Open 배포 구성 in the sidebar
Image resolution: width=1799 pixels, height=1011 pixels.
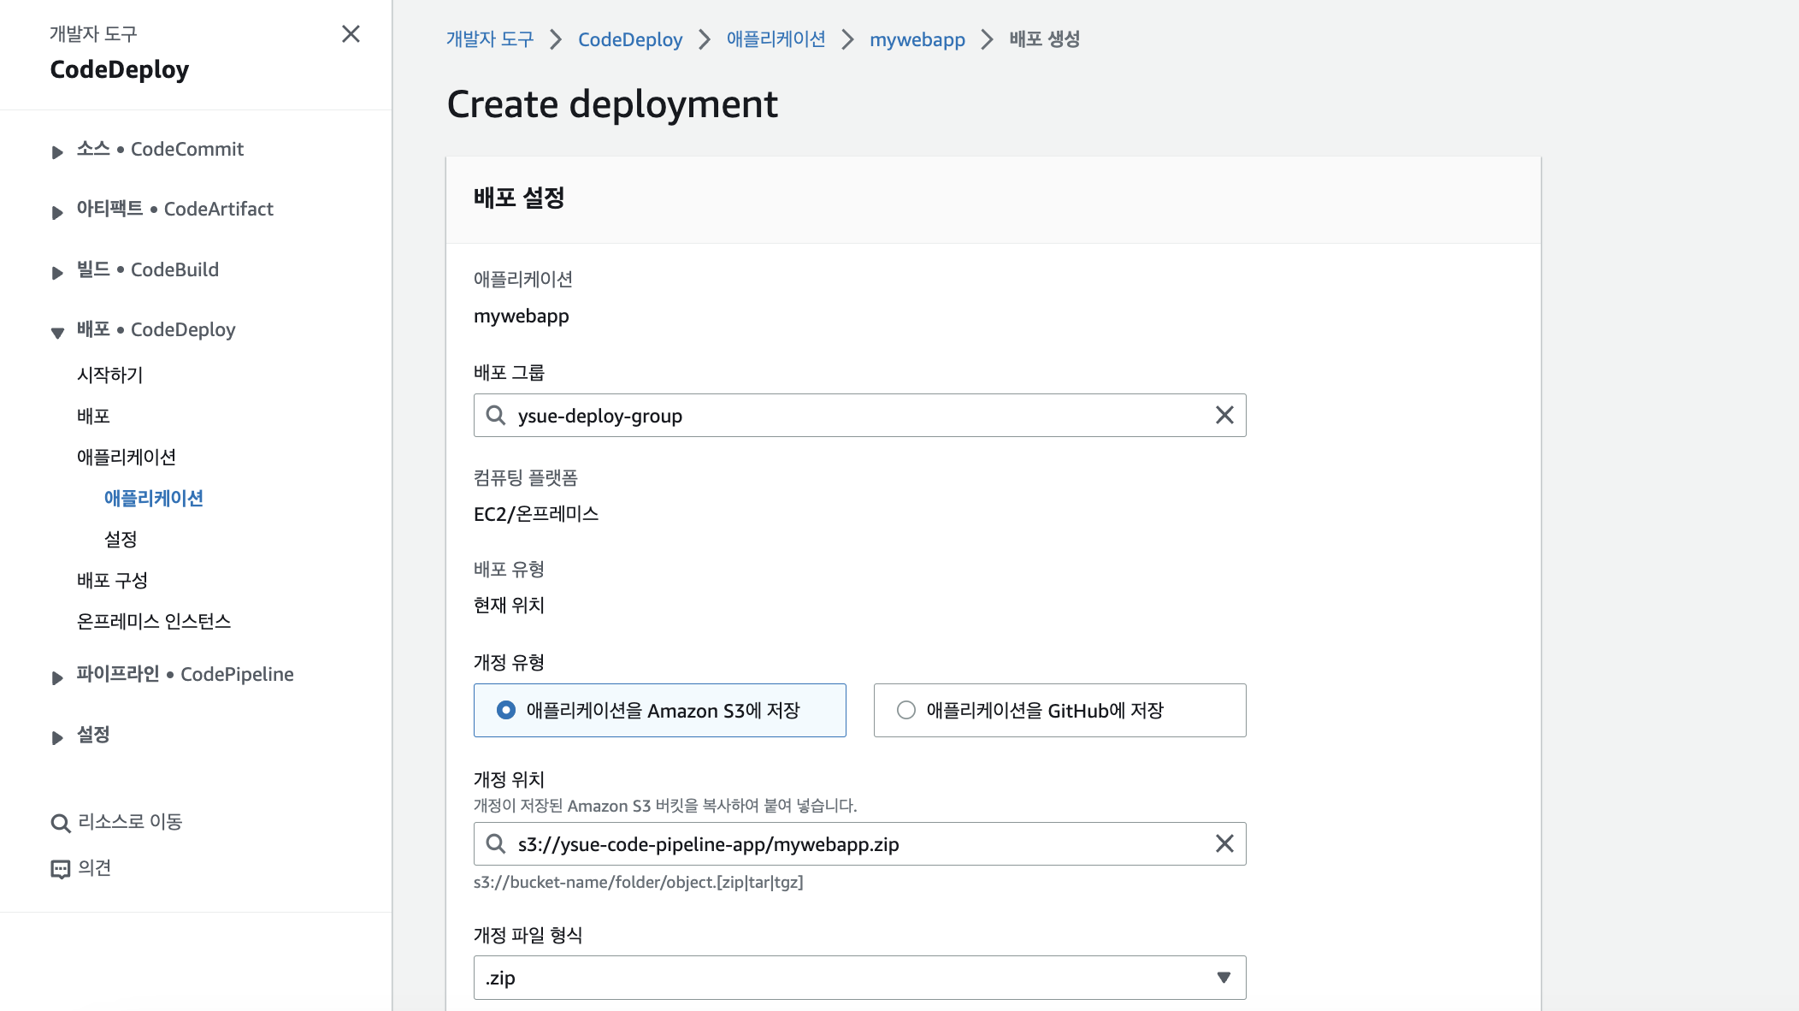coord(112,580)
